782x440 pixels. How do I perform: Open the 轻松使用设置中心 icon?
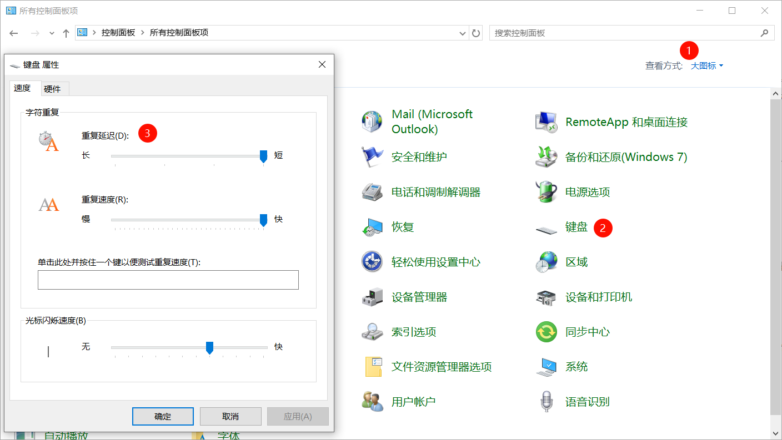click(372, 262)
